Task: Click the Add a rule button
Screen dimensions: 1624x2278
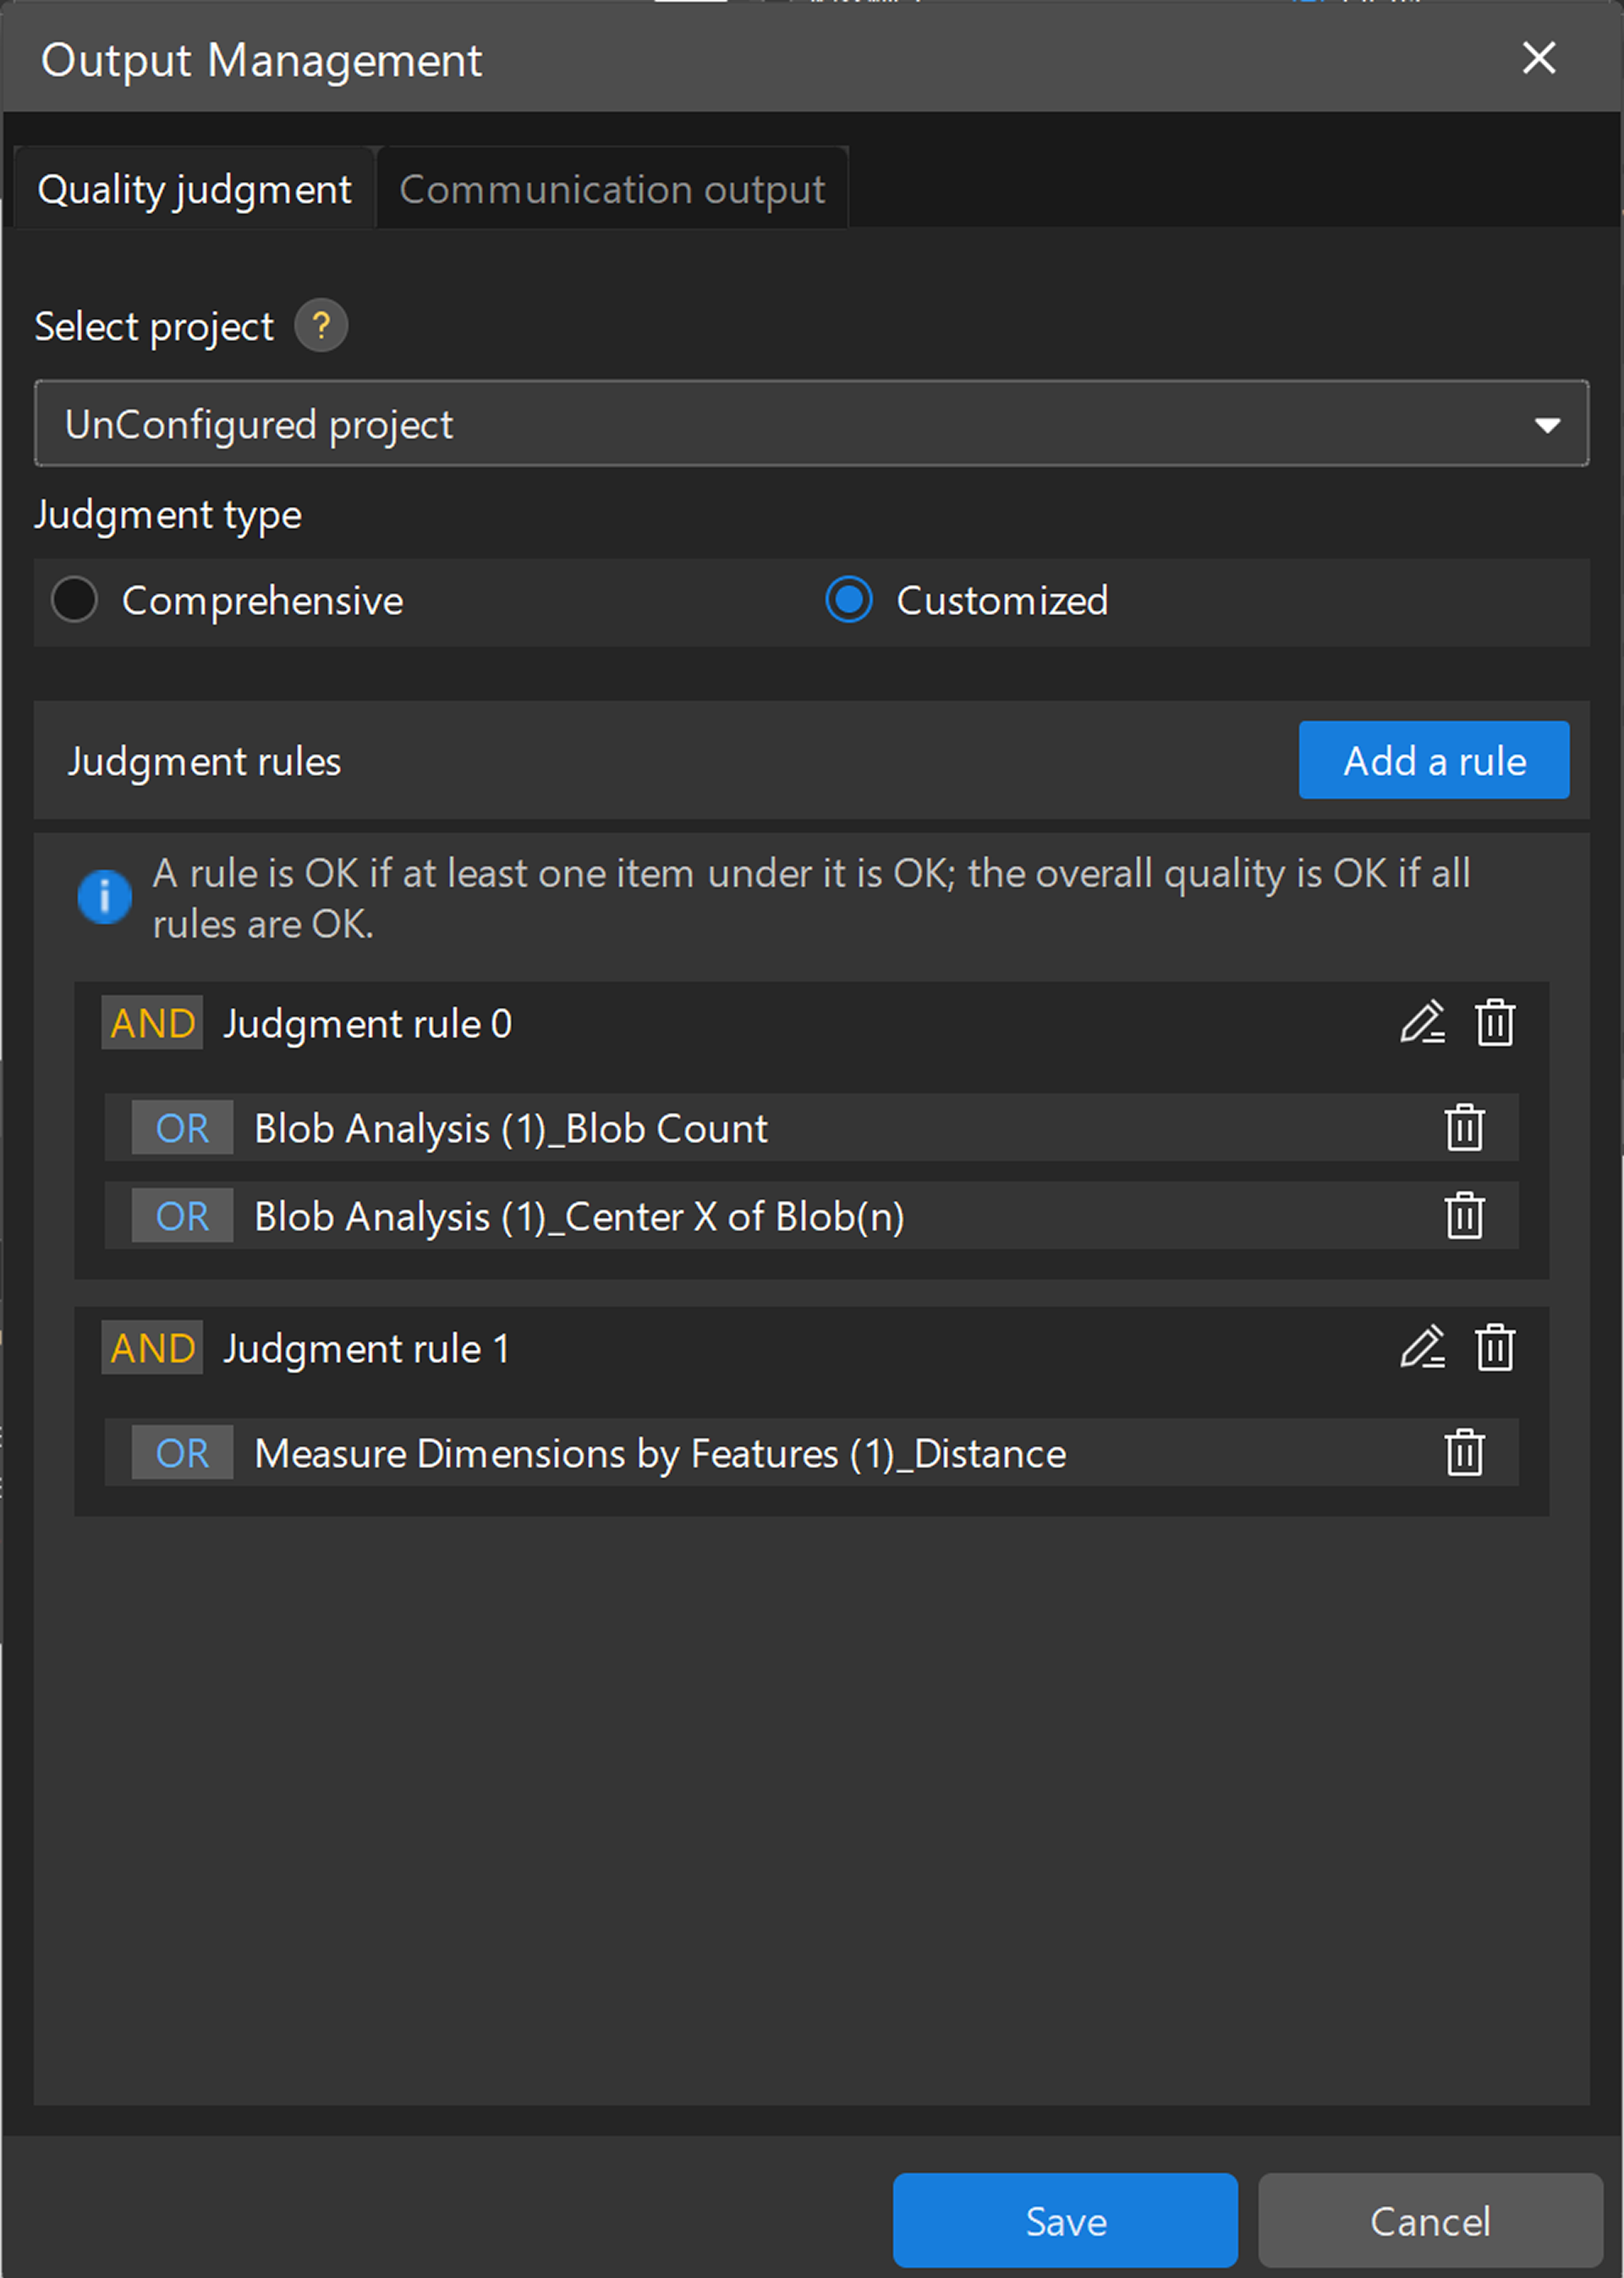Action: point(1434,761)
